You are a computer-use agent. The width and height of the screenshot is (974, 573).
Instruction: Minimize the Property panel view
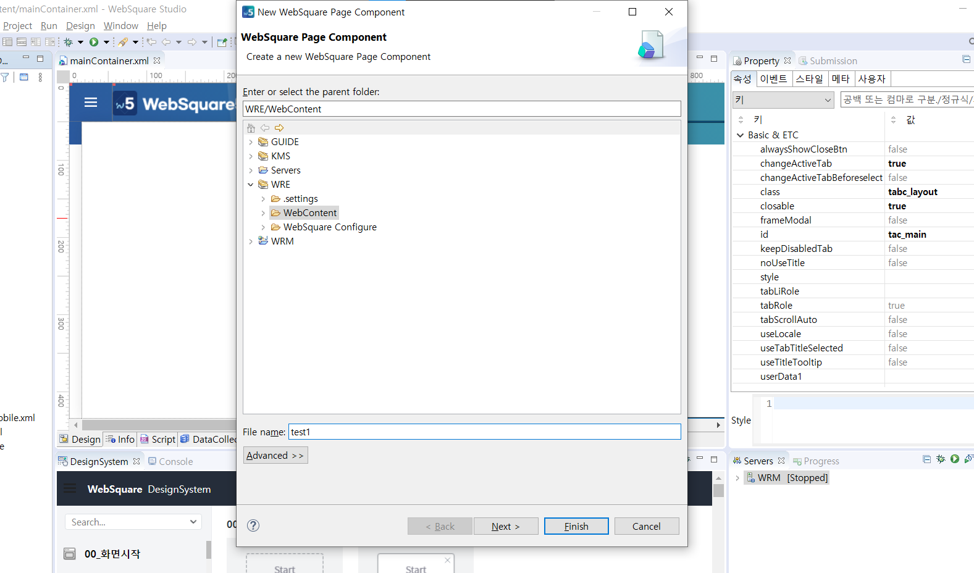[x=966, y=59]
